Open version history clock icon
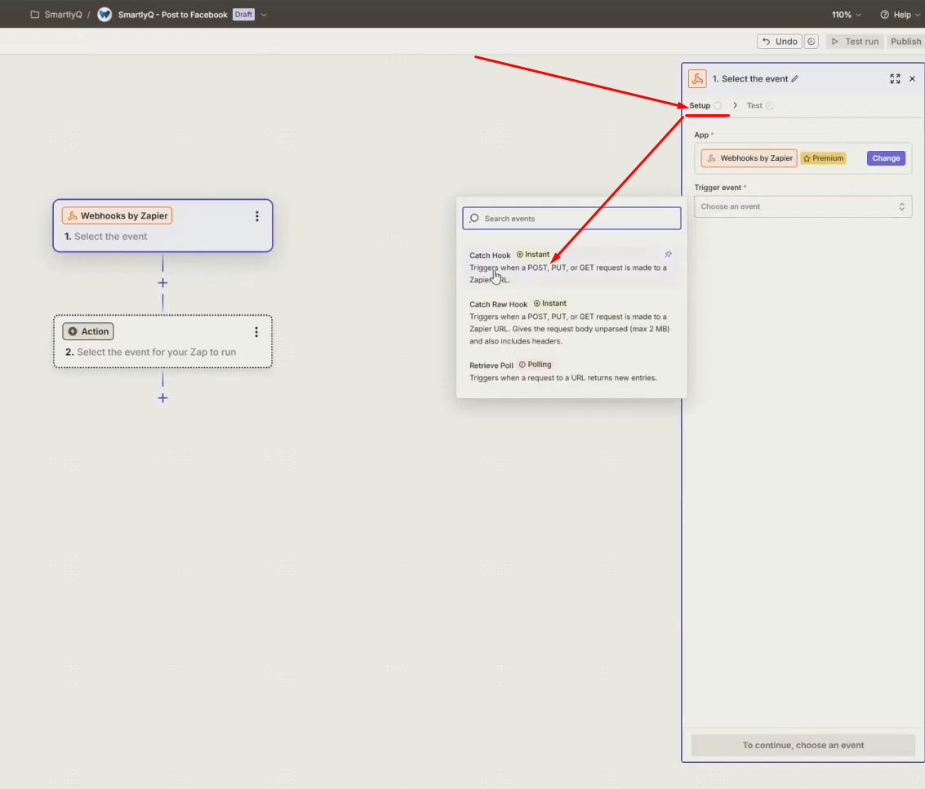The height and width of the screenshot is (789, 925). pyautogui.click(x=812, y=42)
